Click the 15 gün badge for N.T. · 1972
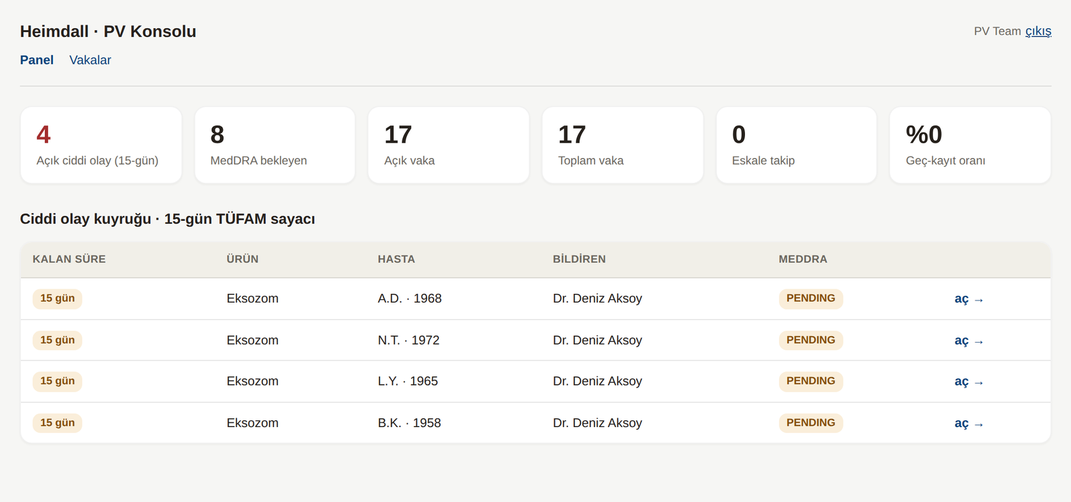 pyautogui.click(x=58, y=340)
